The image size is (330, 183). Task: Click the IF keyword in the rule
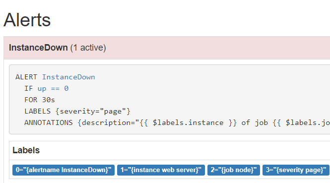(x=29, y=88)
